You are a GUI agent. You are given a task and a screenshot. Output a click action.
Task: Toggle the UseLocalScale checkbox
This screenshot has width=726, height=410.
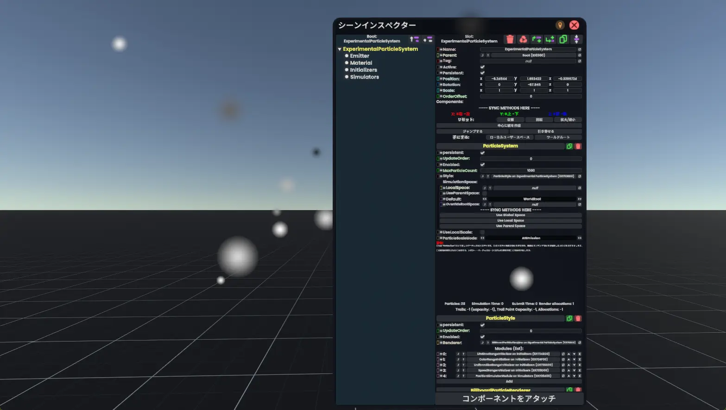482,232
